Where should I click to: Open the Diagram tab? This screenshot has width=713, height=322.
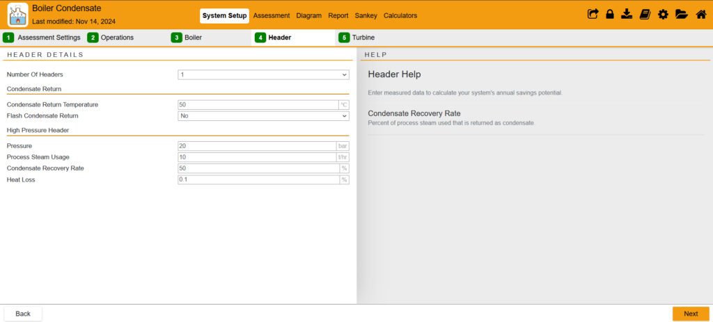pos(308,15)
